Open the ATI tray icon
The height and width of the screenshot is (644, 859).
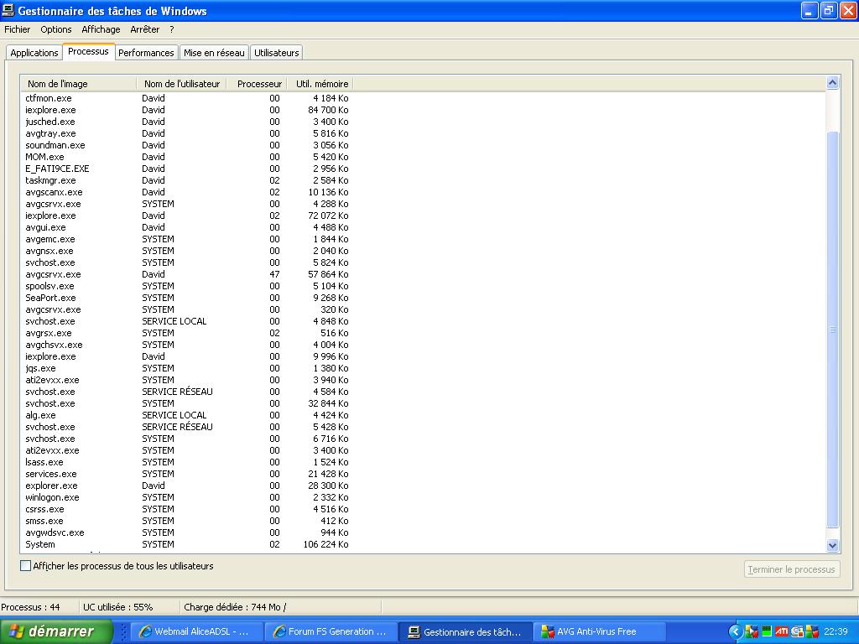[781, 631]
